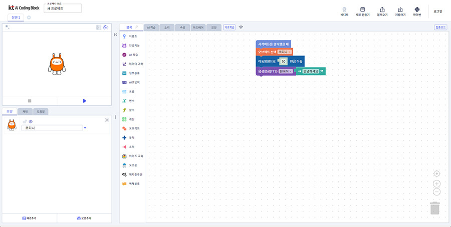Click the 배경추가 add background button

pyautogui.click(x=30, y=218)
